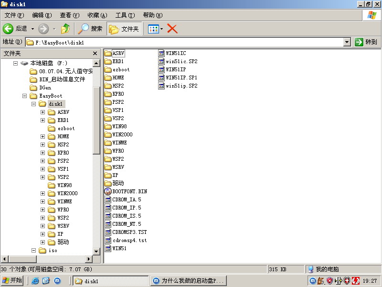382x287 pixels.
Task: Expand the WIN2000 tree node
Action: click(x=42, y=193)
